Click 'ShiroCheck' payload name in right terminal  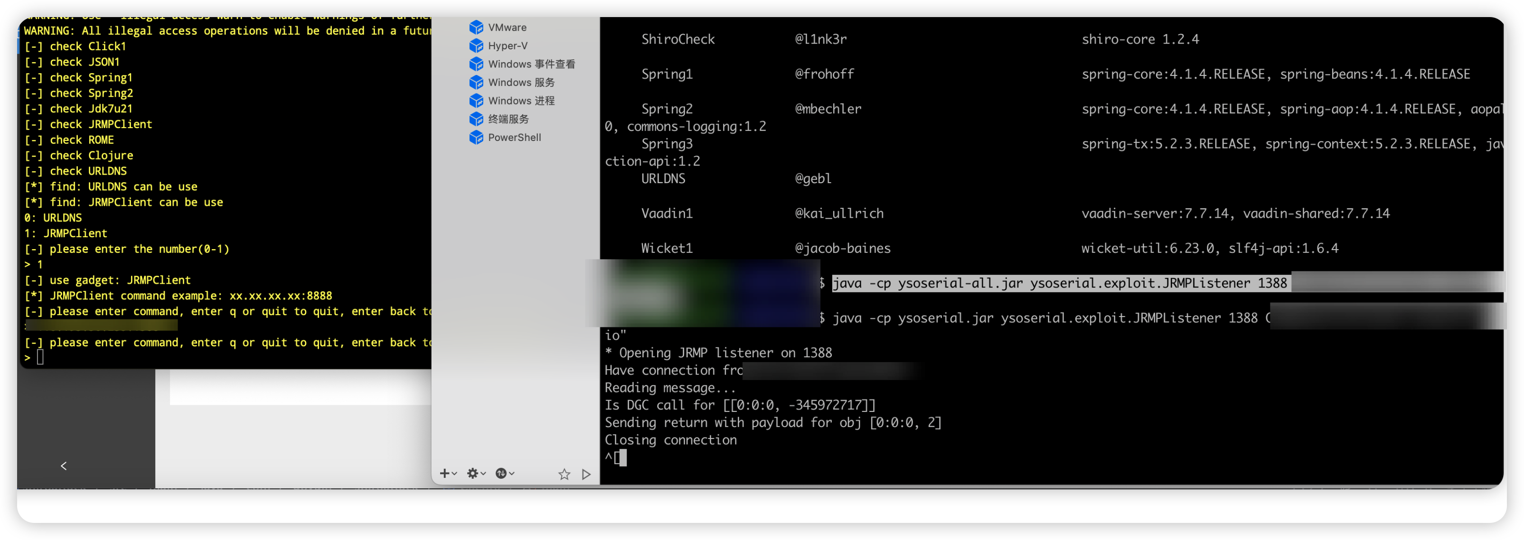678,39
